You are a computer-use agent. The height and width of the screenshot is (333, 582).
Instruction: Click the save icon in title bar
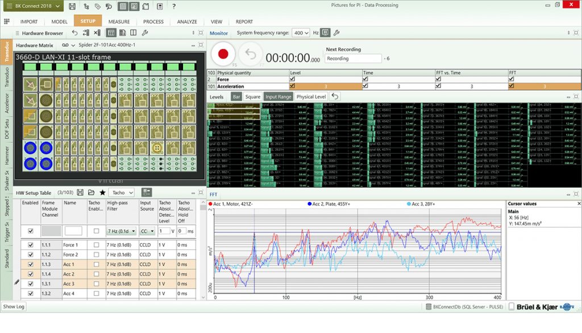[72, 7]
